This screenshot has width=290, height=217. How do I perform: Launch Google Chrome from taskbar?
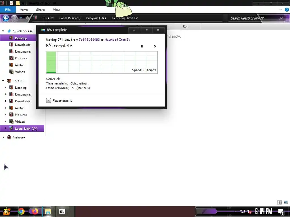[x=21, y=211]
